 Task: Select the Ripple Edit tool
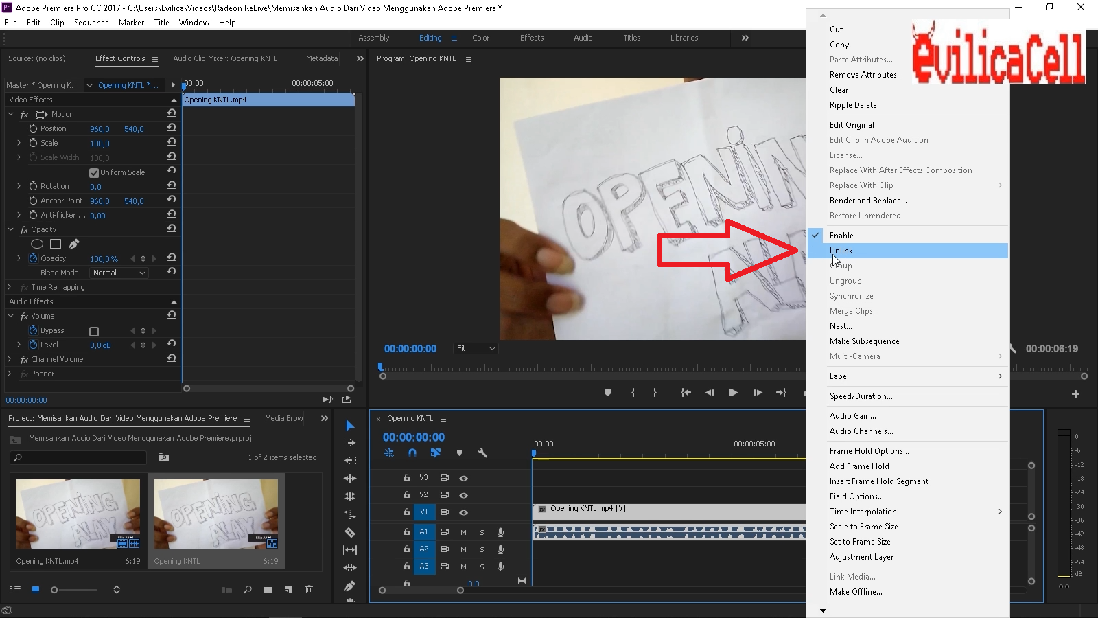[350, 461]
